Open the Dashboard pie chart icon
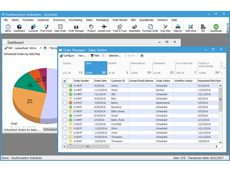Viewport: 230px width, 172px height. (x=19, y=28)
